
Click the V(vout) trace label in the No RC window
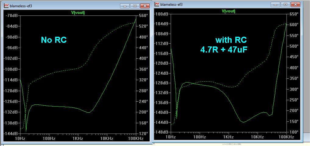pos(78,12)
